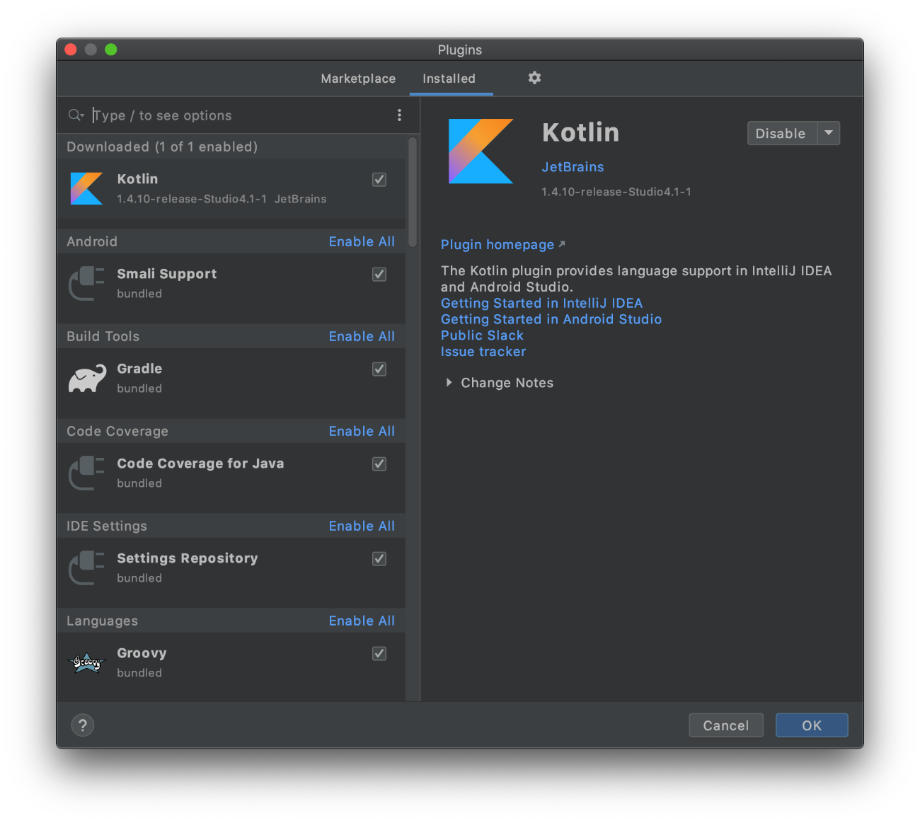Screen dimensions: 920x823
Task: Open the Issue tracker link
Action: 483,352
